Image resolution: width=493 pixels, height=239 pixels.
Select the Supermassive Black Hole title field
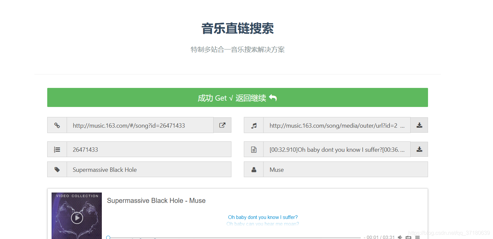[x=149, y=169]
